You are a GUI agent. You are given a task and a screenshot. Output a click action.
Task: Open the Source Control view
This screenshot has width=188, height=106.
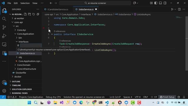[x=4, y=27]
